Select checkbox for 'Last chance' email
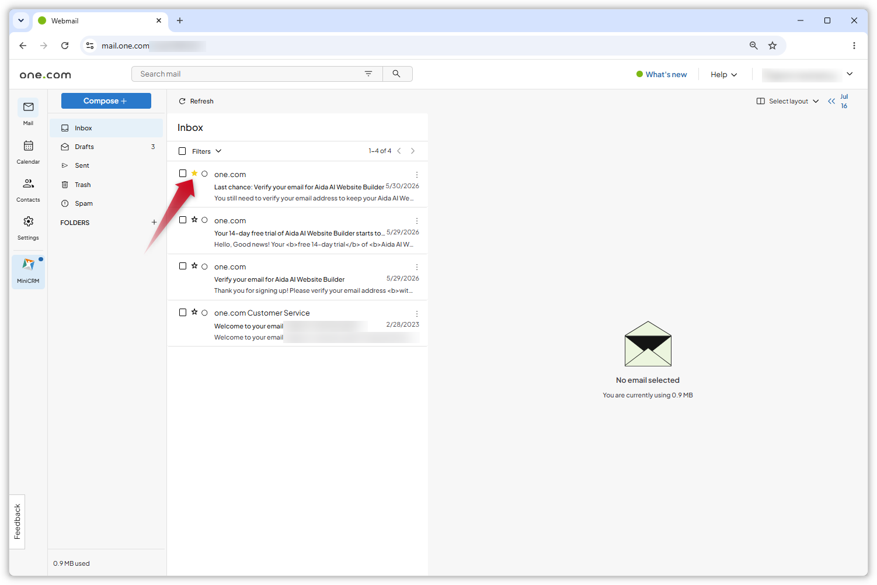 pyautogui.click(x=183, y=174)
